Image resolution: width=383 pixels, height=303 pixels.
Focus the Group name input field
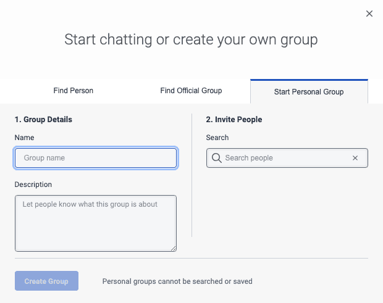[x=96, y=158]
